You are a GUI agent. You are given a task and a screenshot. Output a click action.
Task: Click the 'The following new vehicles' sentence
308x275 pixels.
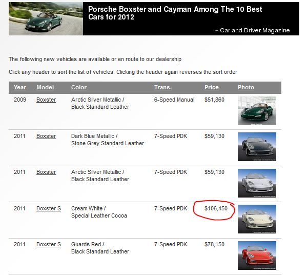coord(95,59)
